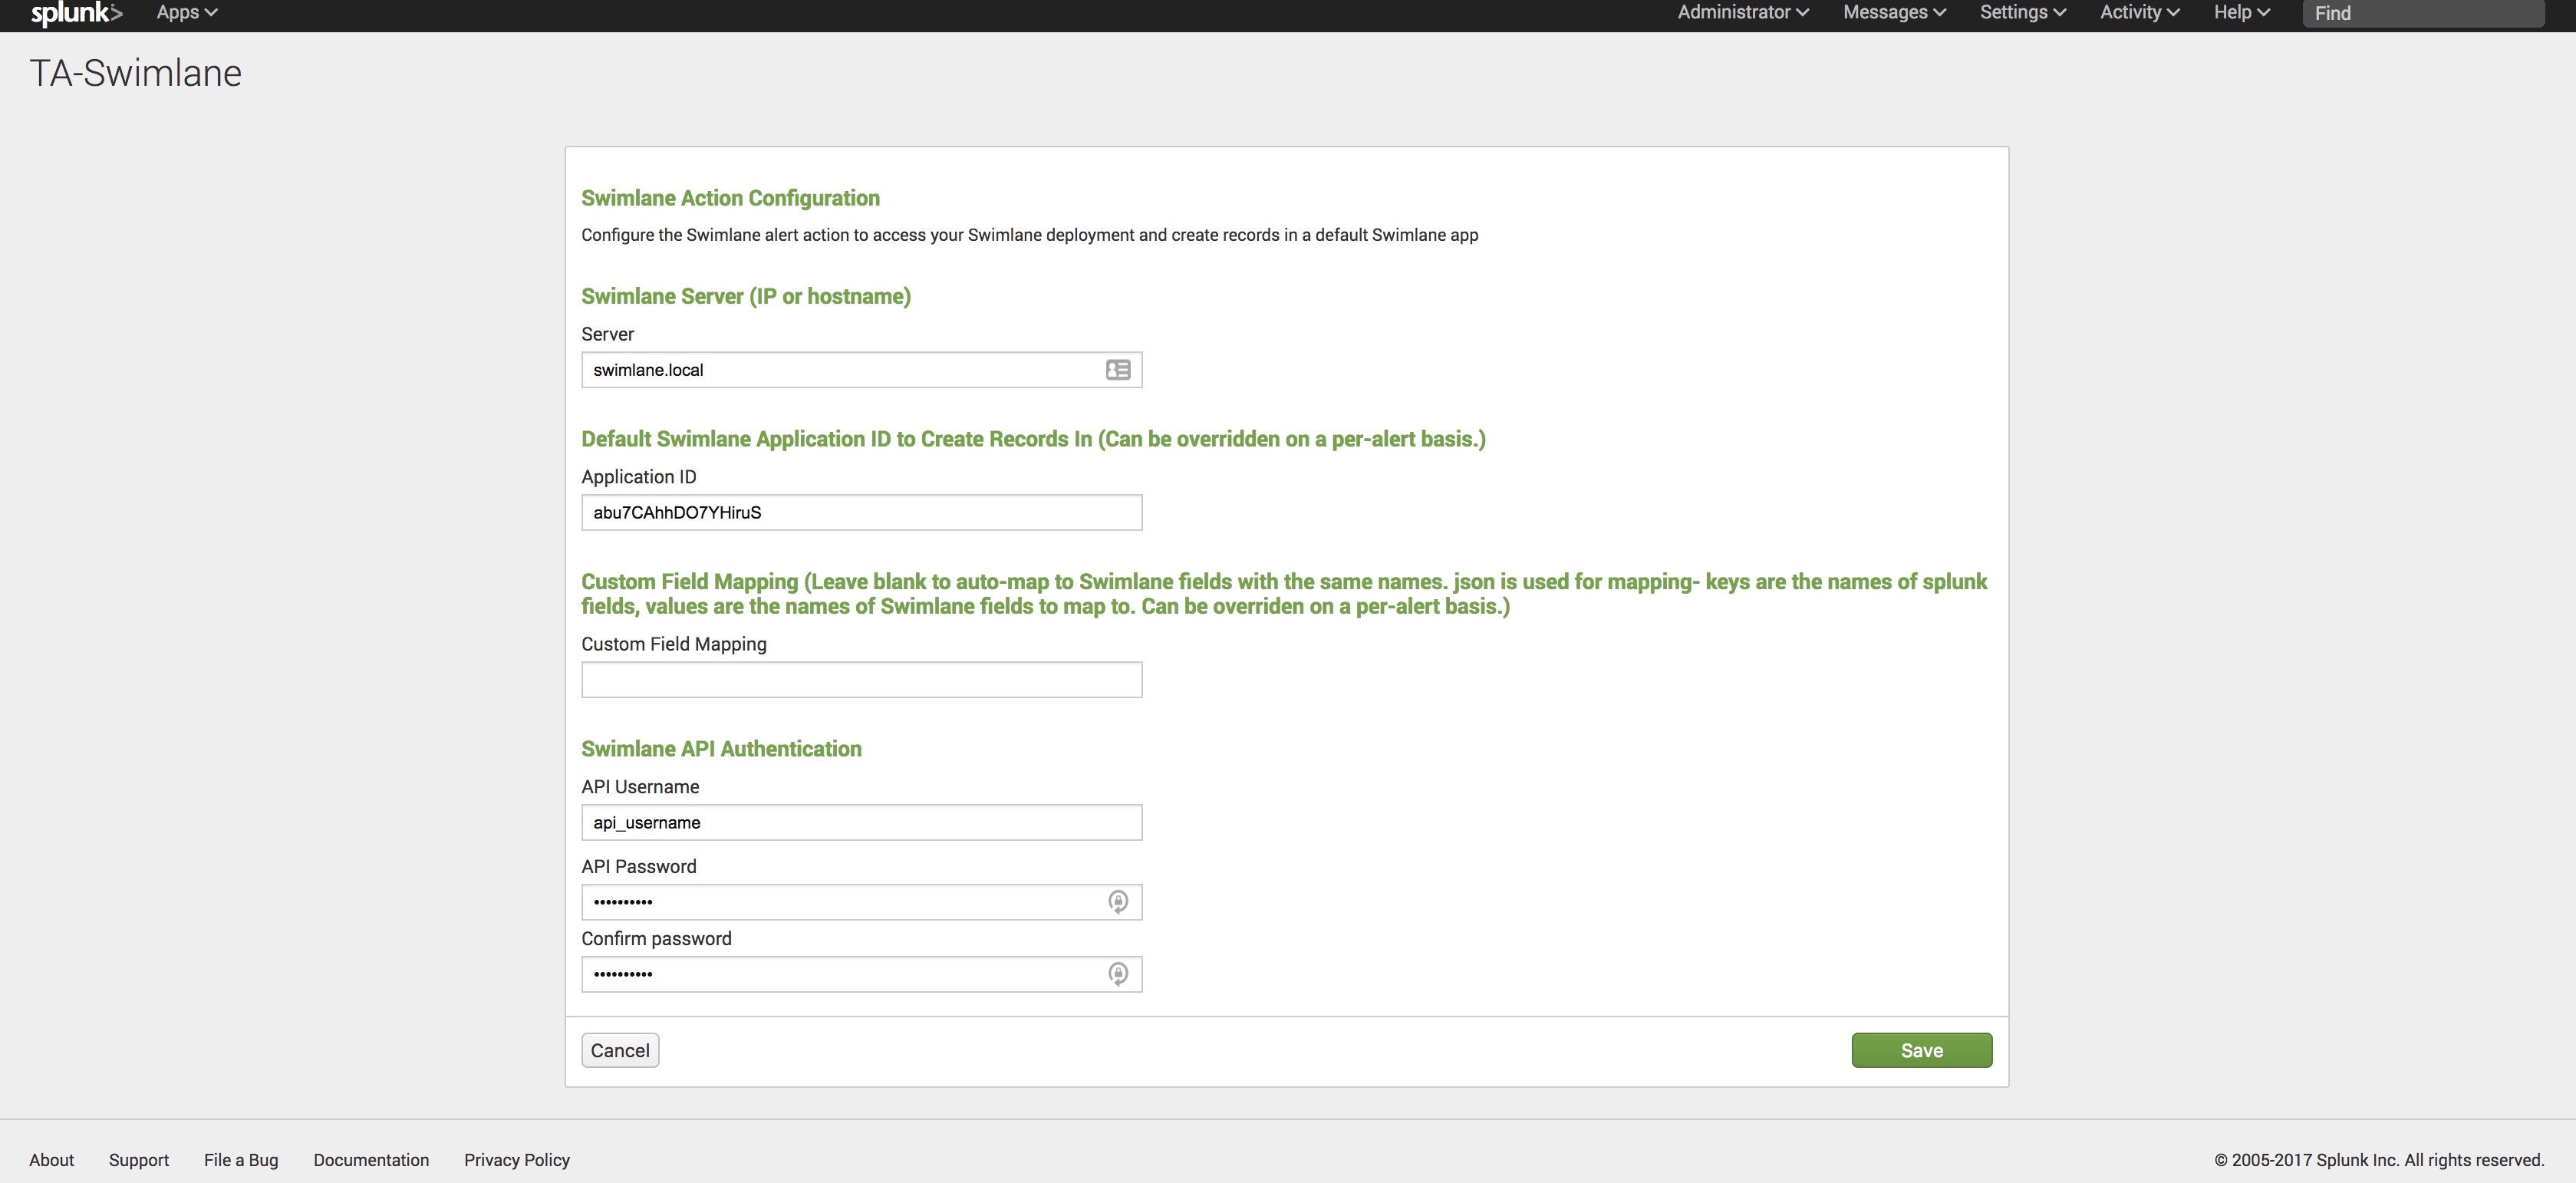The width and height of the screenshot is (2576, 1183).
Task: Open the Help dropdown
Action: tap(2241, 12)
